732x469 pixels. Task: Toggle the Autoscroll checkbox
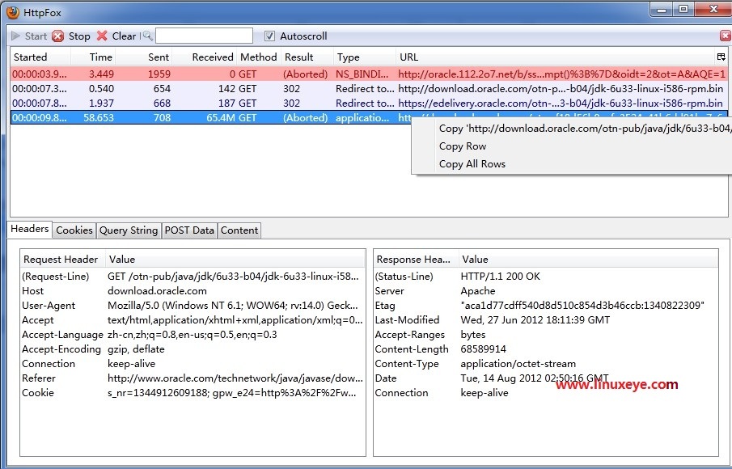click(269, 36)
